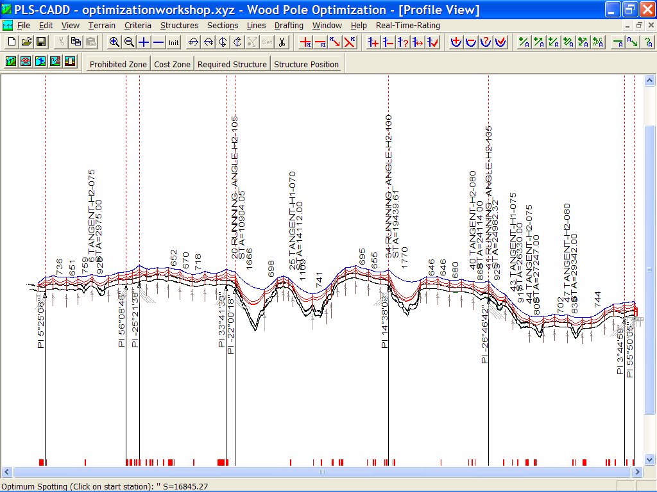Viewport: 657px width, 492px height.
Task: Activate the Cost Zone mode
Action: click(x=171, y=64)
